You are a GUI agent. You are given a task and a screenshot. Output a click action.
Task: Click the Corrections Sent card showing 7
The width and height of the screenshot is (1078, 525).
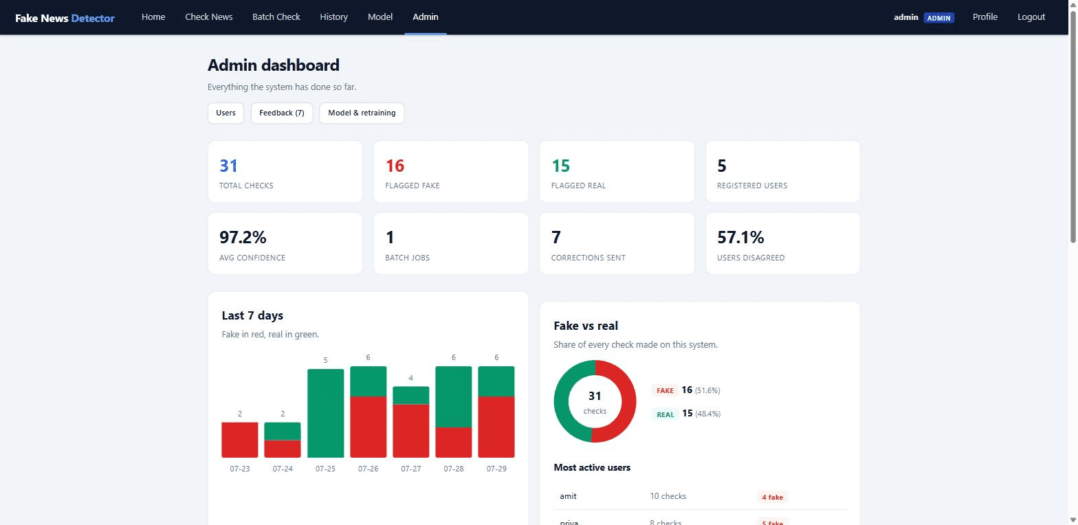[617, 243]
